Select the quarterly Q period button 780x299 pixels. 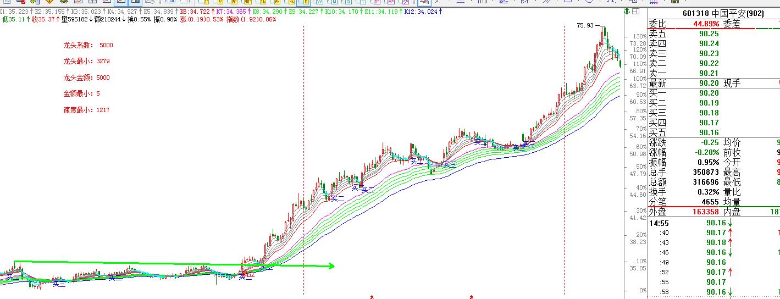pos(347,2)
